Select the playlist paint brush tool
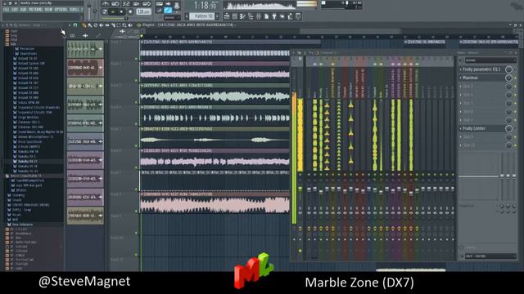This screenshot has width=524, height=294. 90,25
